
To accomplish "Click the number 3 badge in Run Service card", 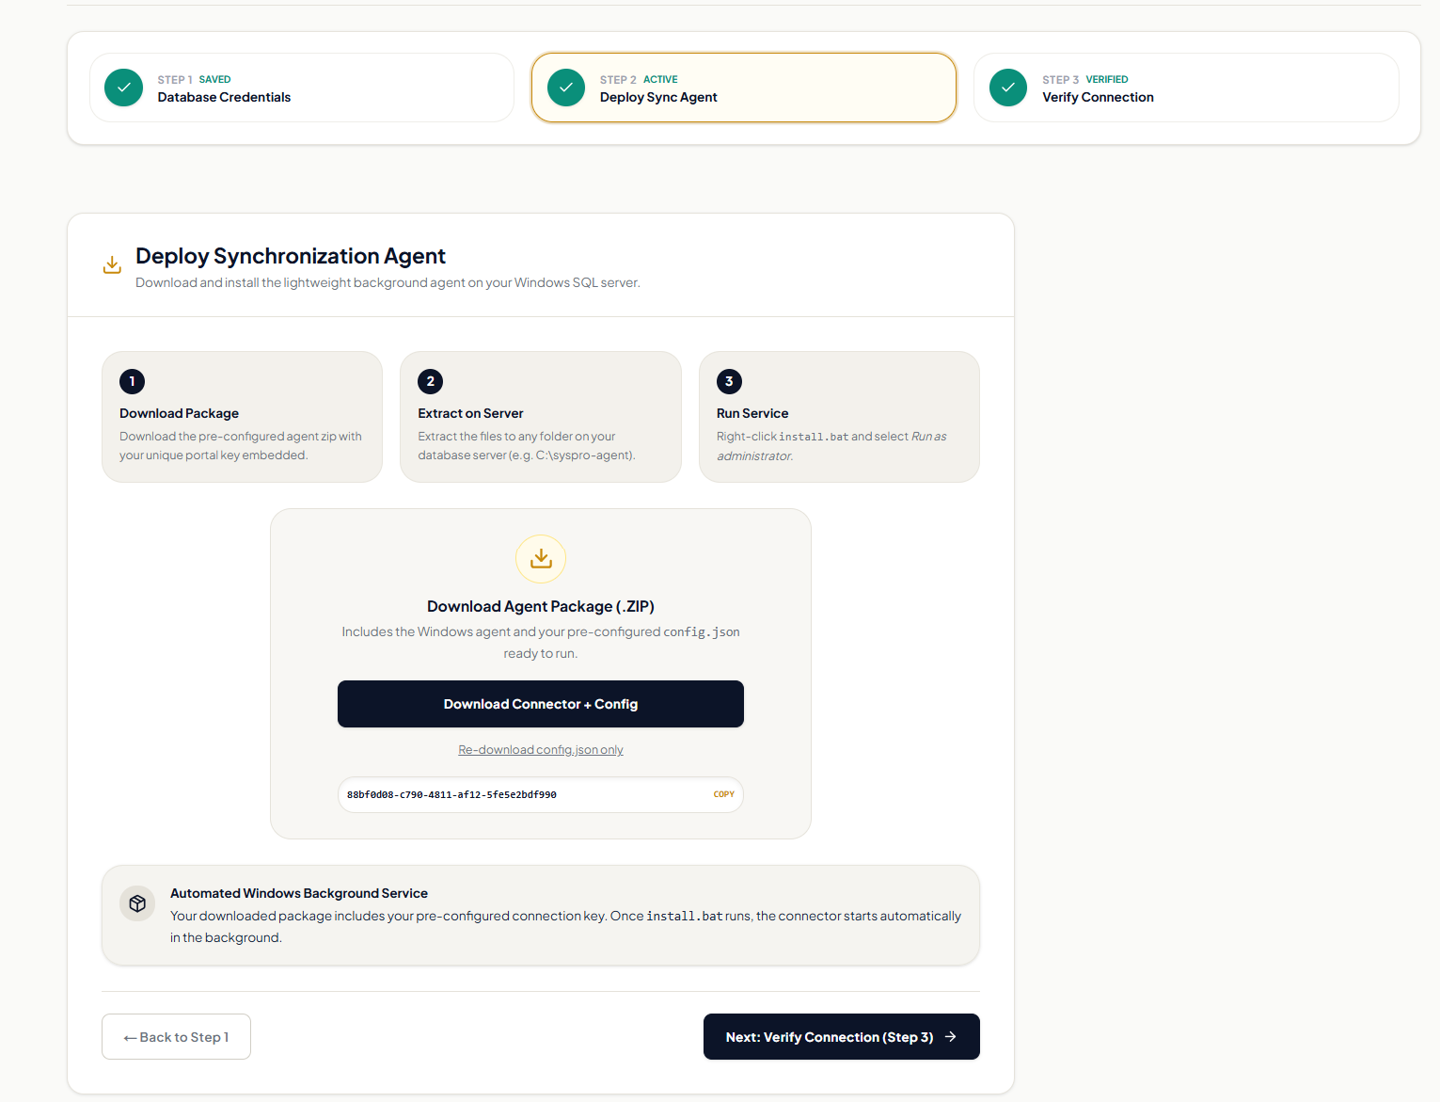I will (x=729, y=381).
